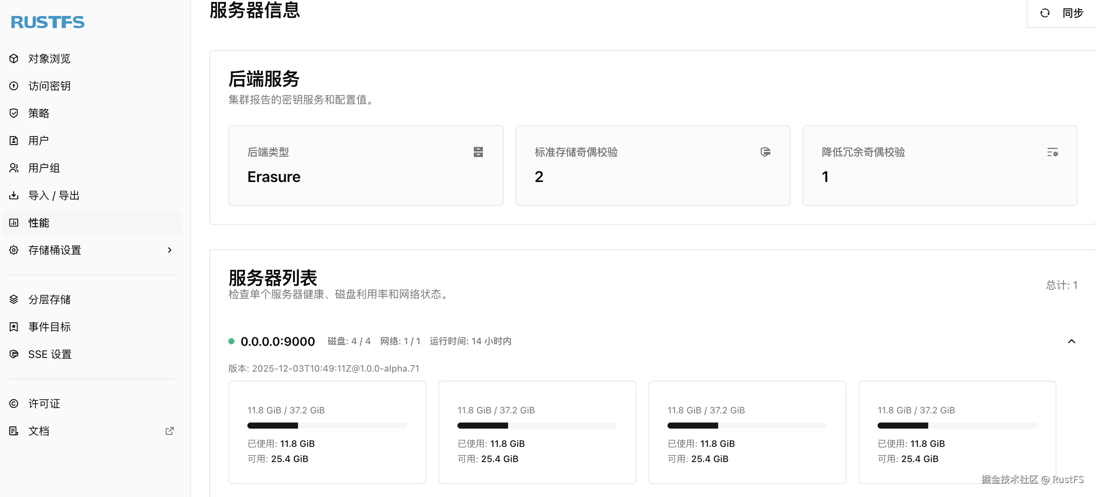Go to SSE 设置 page
This screenshot has width=1096, height=497.
pos(49,354)
